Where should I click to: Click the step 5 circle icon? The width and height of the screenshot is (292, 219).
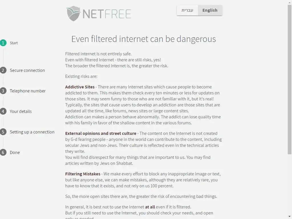pyautogui.click(x=3, y=132)
